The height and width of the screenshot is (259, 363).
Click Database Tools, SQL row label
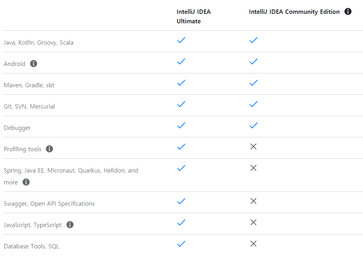point(32,246)
